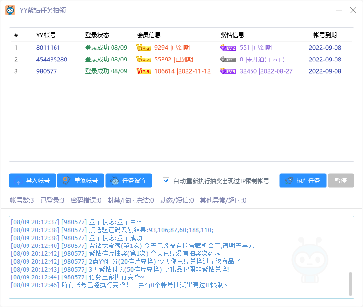This screenshot has height=307, width=363.
Task: Select account 980577
Action: coord(47,71)
